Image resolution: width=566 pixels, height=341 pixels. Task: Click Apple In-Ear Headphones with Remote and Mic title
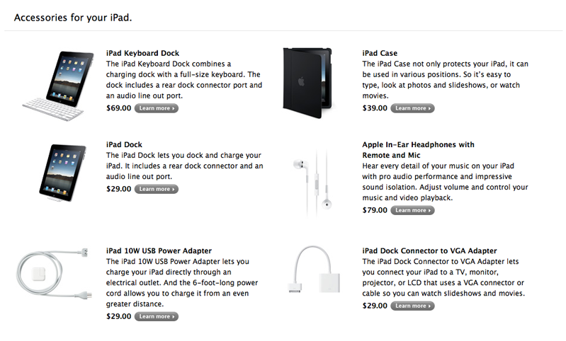click(x=418, y=150)
